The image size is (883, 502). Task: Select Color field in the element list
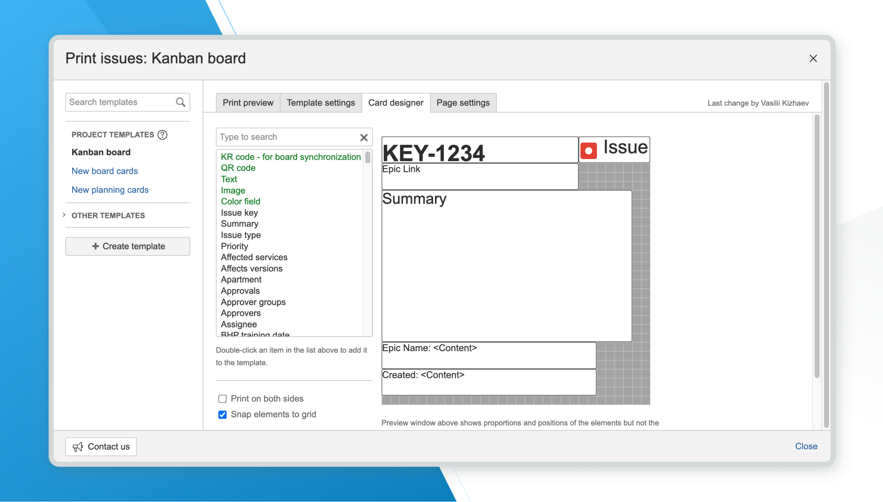(240, 201)
